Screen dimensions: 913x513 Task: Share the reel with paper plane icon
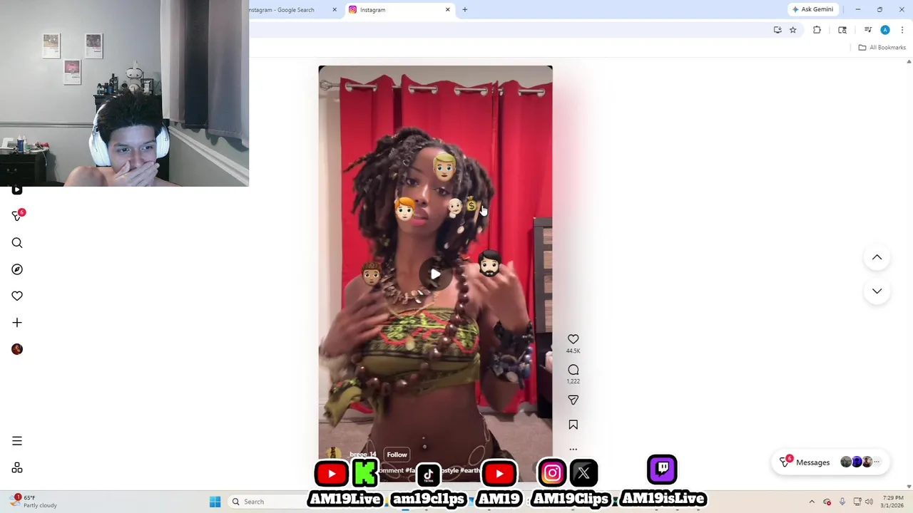click(573, 400)
